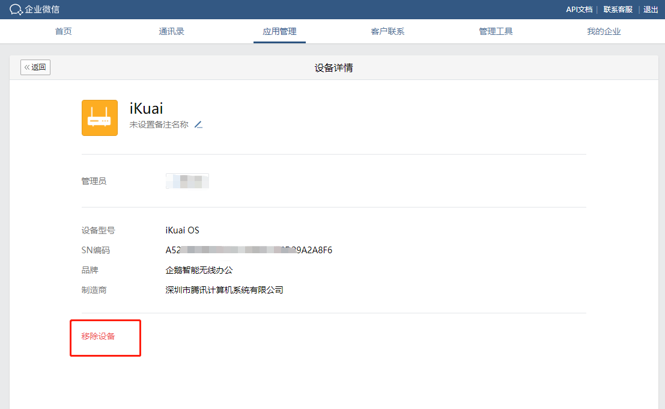Select the 应用管理 tab
The width and height of the screenshot is (665, 409).
coord(279,31)
